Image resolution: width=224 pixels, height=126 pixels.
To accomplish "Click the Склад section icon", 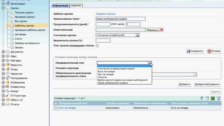I will point(8,69).
